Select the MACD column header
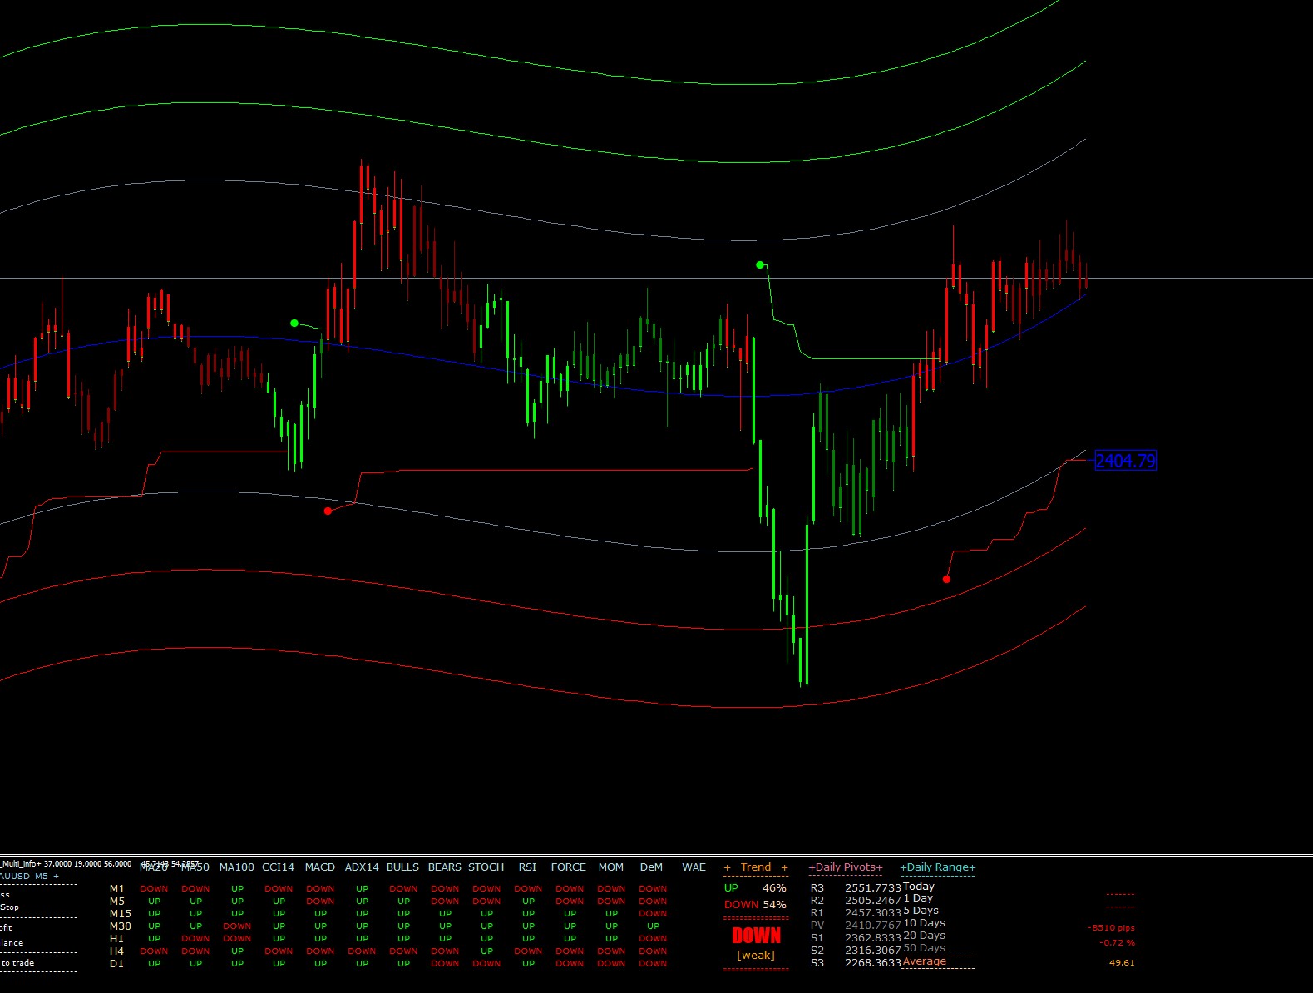 [320, 867]
